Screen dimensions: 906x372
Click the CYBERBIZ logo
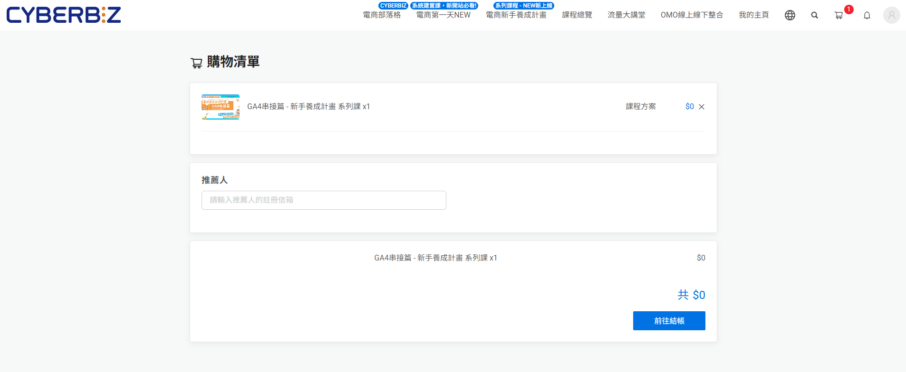point(64,15)
